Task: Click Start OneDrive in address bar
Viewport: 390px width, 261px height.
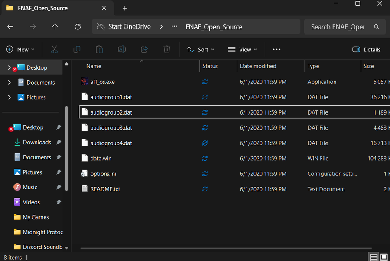Action: point(129,26)
